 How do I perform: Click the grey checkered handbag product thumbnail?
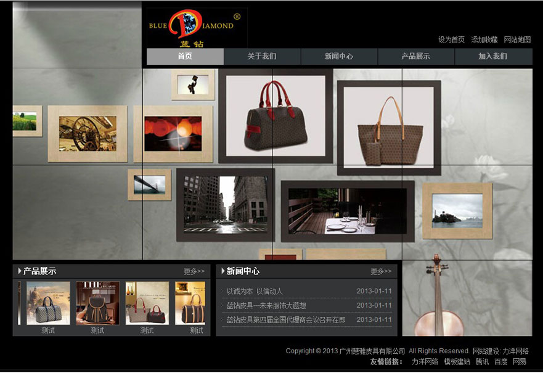click(48, 303)
